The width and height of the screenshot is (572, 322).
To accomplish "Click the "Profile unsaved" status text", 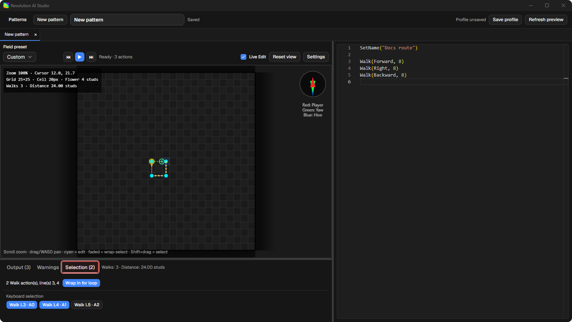I will (471, 20).
